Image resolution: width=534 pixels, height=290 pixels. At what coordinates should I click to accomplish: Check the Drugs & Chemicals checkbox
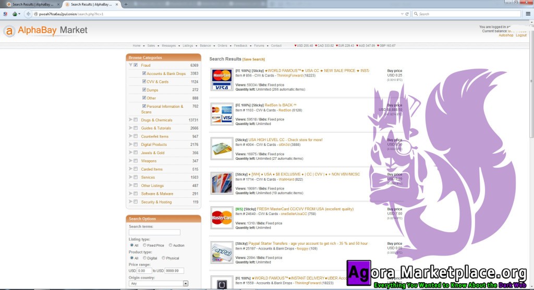[x=136, y=120]
